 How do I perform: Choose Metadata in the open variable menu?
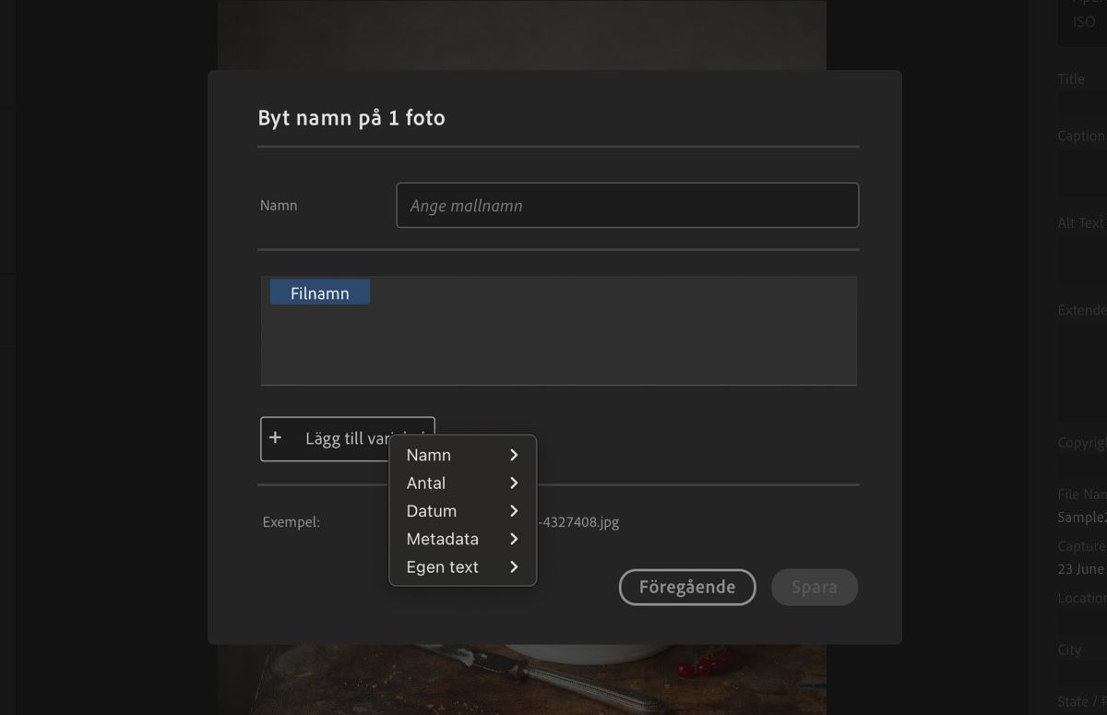click(443, 539)
